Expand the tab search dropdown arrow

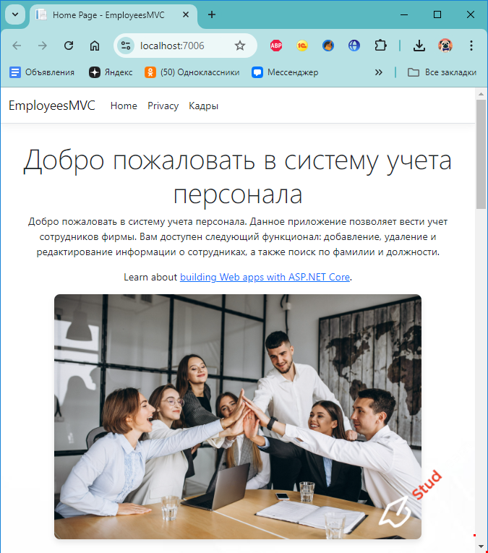pos(14,14)
